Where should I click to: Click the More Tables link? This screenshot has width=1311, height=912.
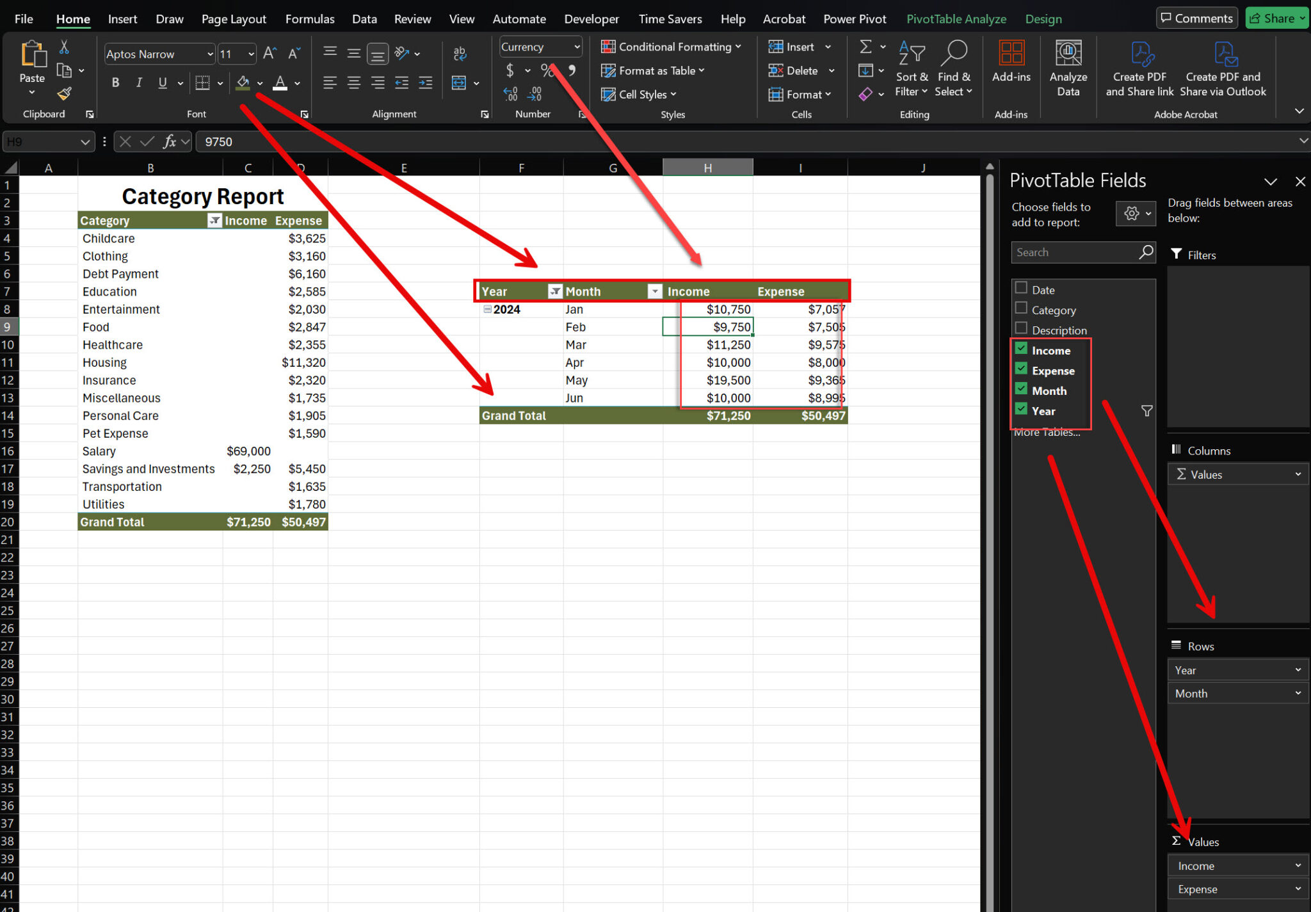coord(1047,432)
